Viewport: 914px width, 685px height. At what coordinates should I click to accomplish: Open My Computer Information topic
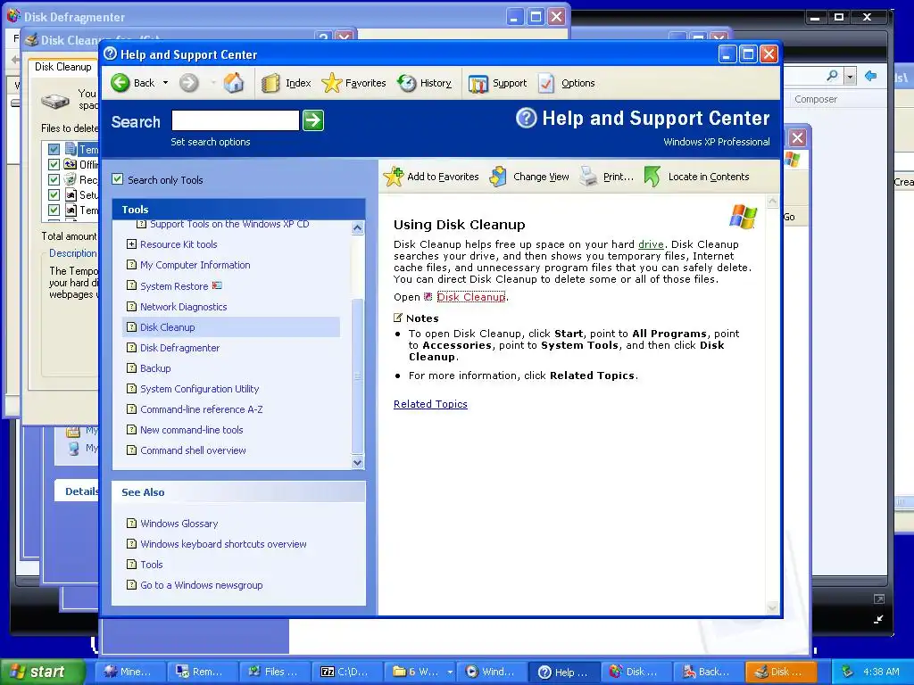(x=195, y=265)
